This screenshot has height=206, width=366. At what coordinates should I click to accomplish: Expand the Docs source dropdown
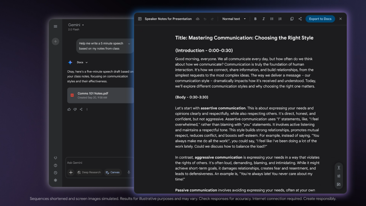pyautogui.click(x=82, y=62)
